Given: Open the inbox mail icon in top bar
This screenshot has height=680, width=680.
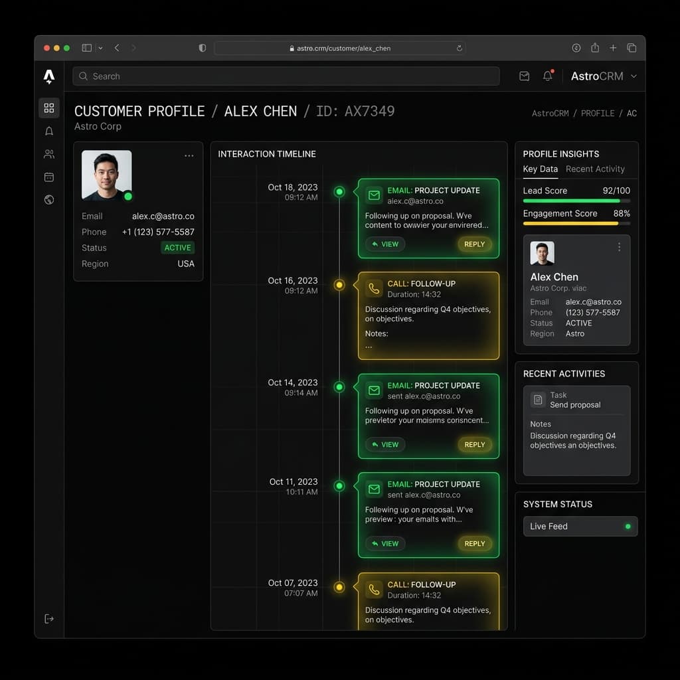Looking at the screenshot, I should [x=525, y=76].
